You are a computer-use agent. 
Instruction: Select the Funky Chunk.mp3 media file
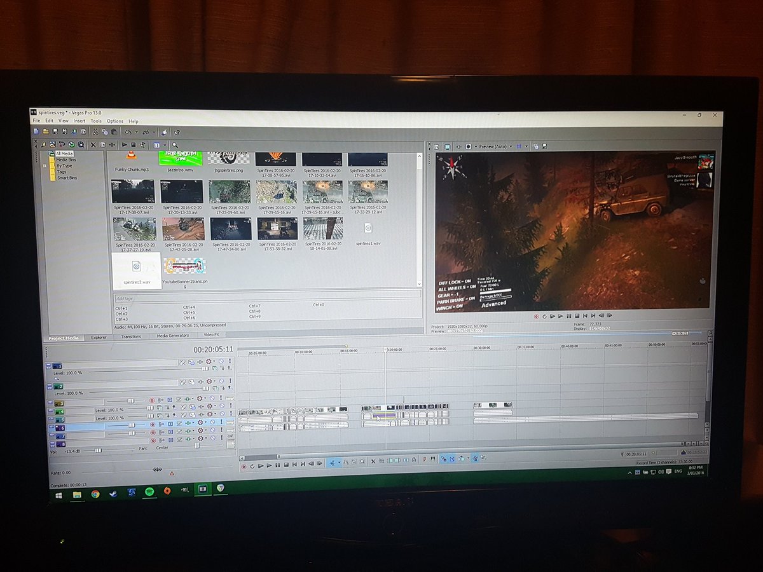(132, 163)
